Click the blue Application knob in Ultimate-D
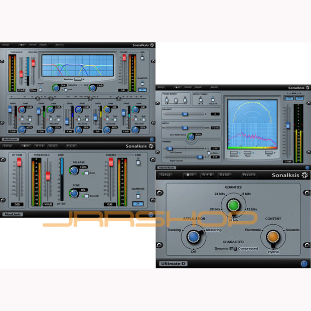Viewport: 311px width, 311px height. (x=194, y=237)
